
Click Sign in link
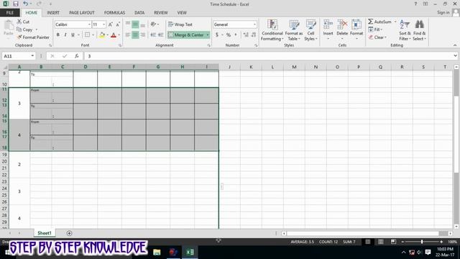(443, 12)
